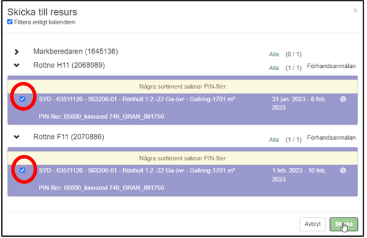This screenshot has width=367, height=238.
Task: Uncheck the Rottne F11 assignment checkbox
Action: (x=22, y=170)
